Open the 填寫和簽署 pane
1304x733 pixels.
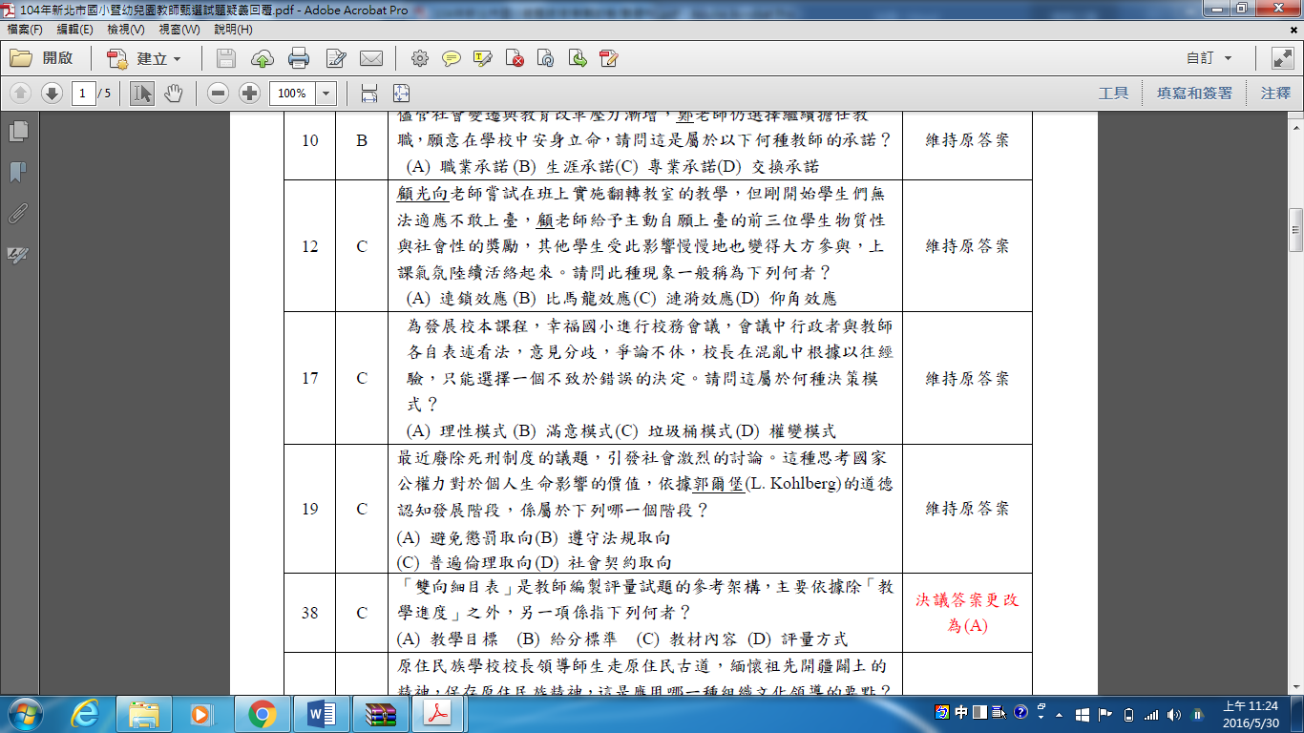(x=1194, y=93)
